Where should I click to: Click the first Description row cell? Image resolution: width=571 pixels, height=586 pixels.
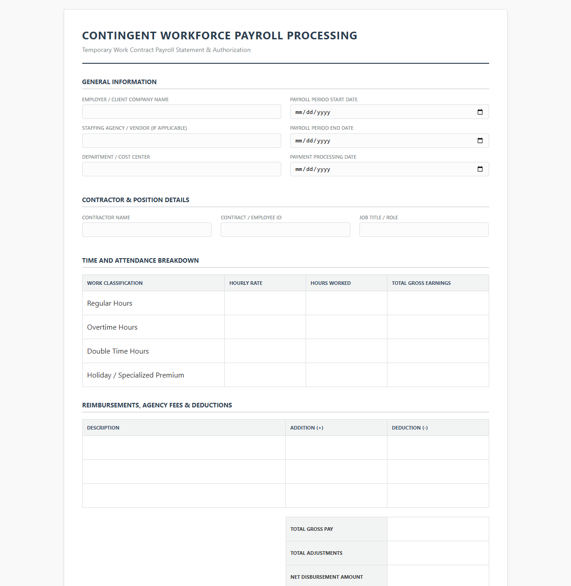[x=184, y=448]
